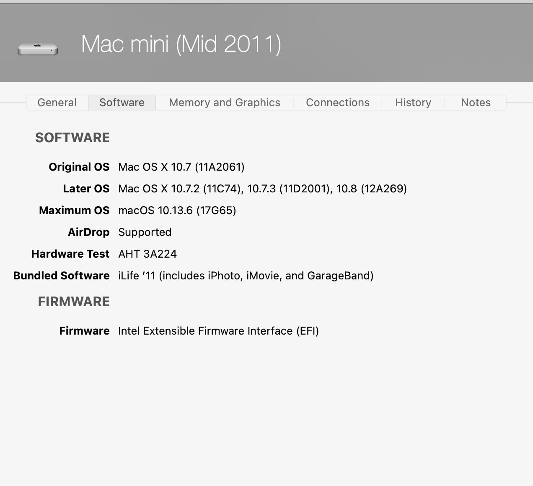The image size is (533, 486).
Task: Click the AirDrop Supported value
Action: [x=145, y=232]
